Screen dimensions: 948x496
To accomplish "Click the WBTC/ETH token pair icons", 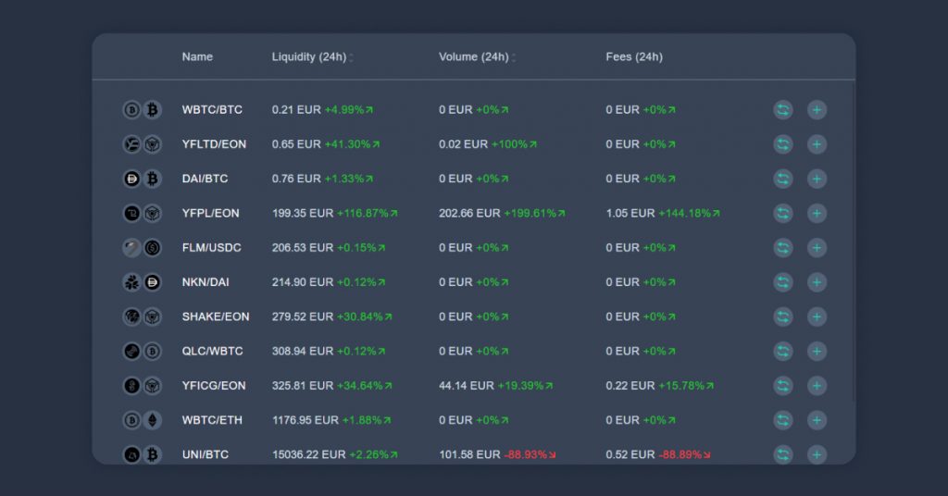I will [x=142, y=420].
